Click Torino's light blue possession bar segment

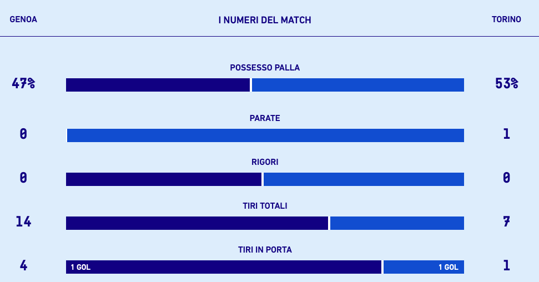pyautogui.click(x=357, y=85)
